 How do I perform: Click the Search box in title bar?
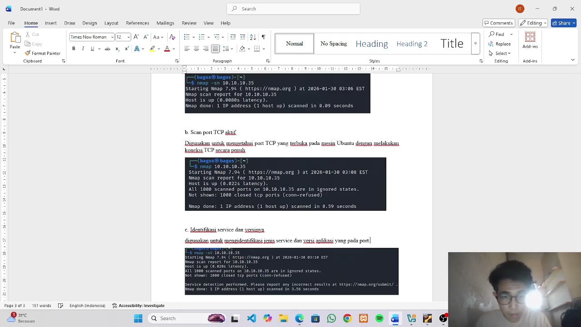coord(293,9)
